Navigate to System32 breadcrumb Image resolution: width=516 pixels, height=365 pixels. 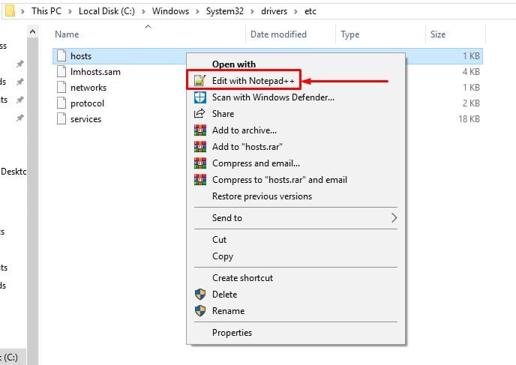tap(225, 11)
